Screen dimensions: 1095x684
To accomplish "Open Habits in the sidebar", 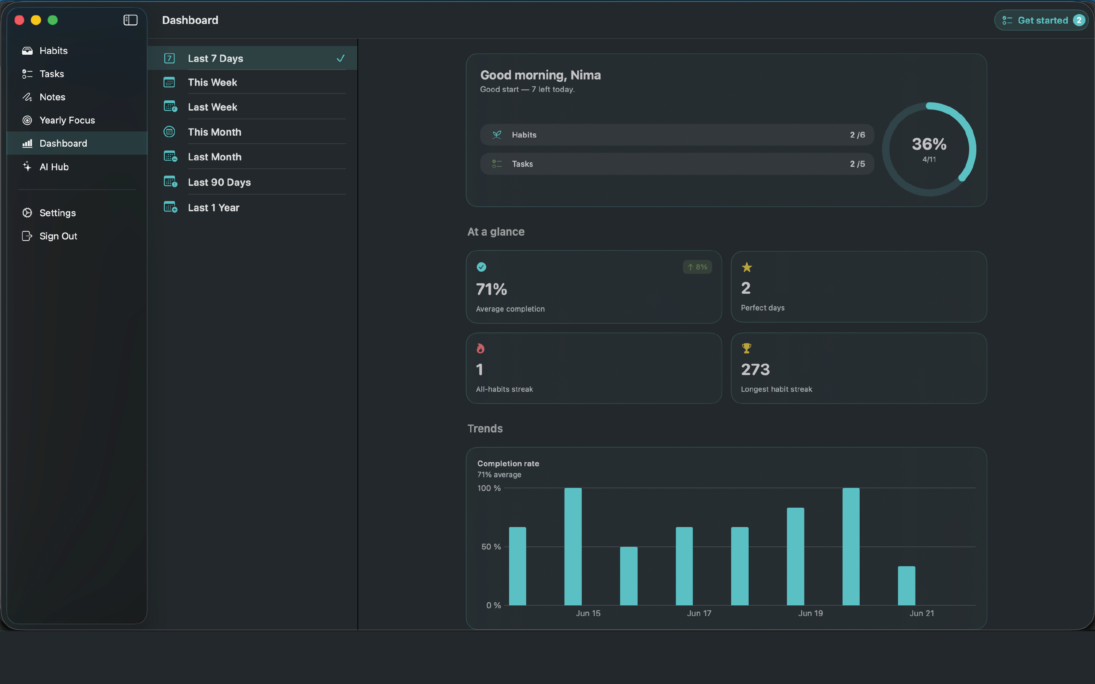I will point(77,51).
